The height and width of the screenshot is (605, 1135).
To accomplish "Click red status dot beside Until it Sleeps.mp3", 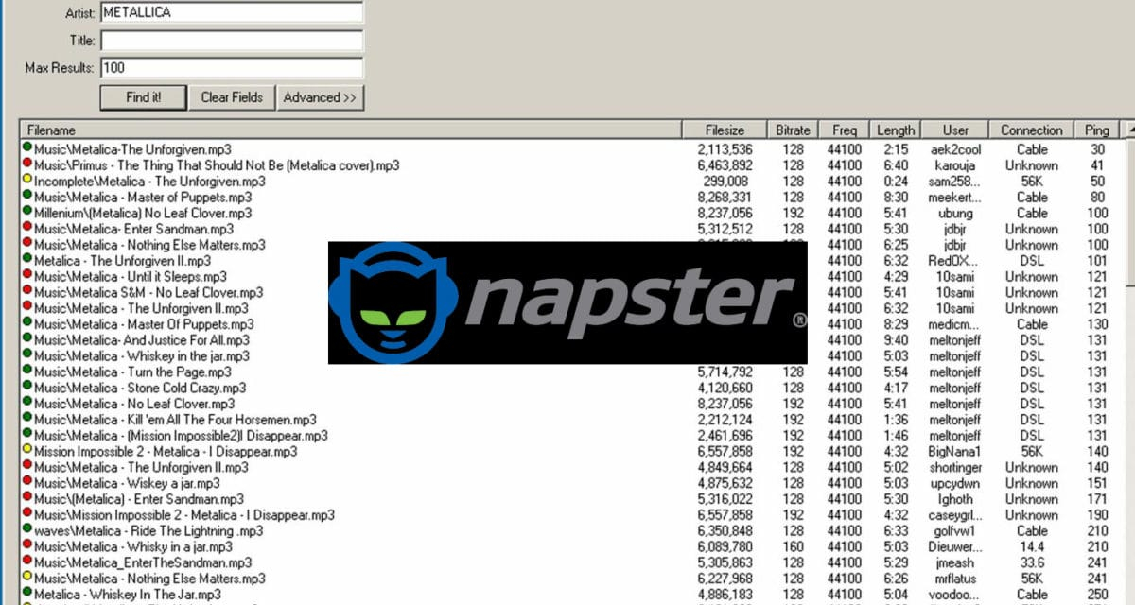I will (27, 276).
